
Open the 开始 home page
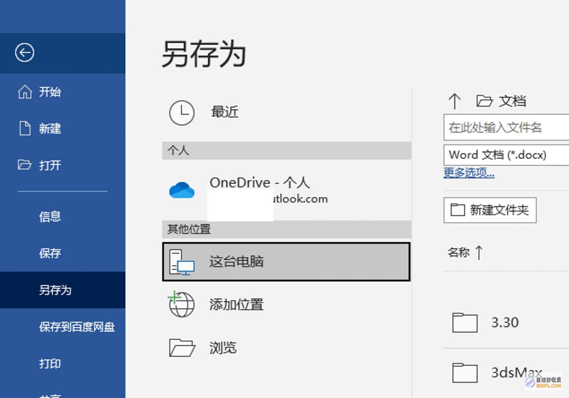click(50, 92)
